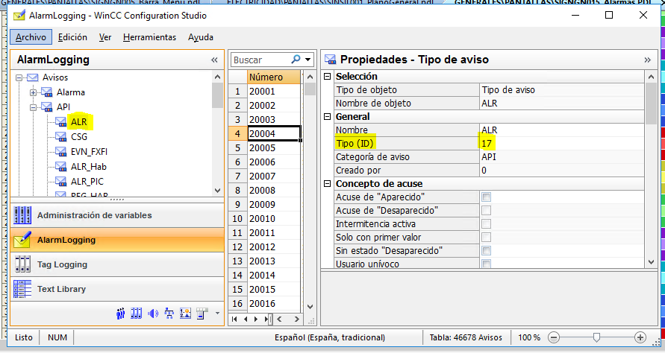Open the Text Library navigation icon
Image resolution: width=665 pixels, height=353 pixels.
click(23, 289)
